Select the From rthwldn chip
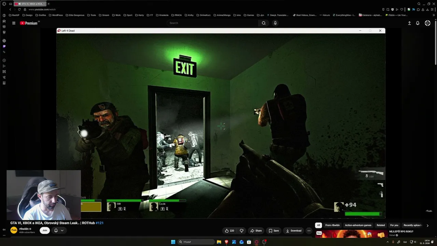 click(333, 225)
